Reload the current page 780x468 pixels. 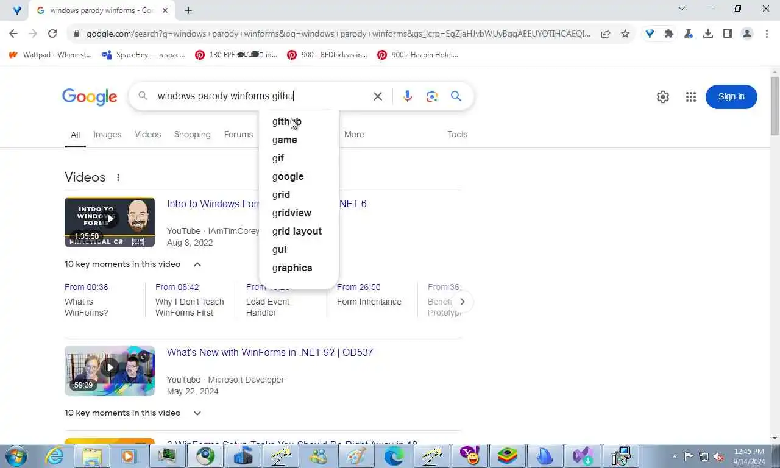tap(52, 34)
